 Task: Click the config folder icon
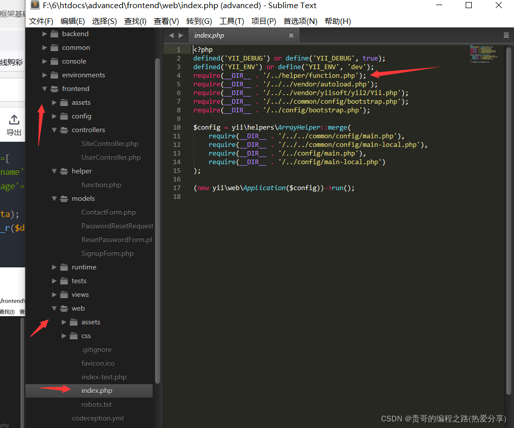64,116
